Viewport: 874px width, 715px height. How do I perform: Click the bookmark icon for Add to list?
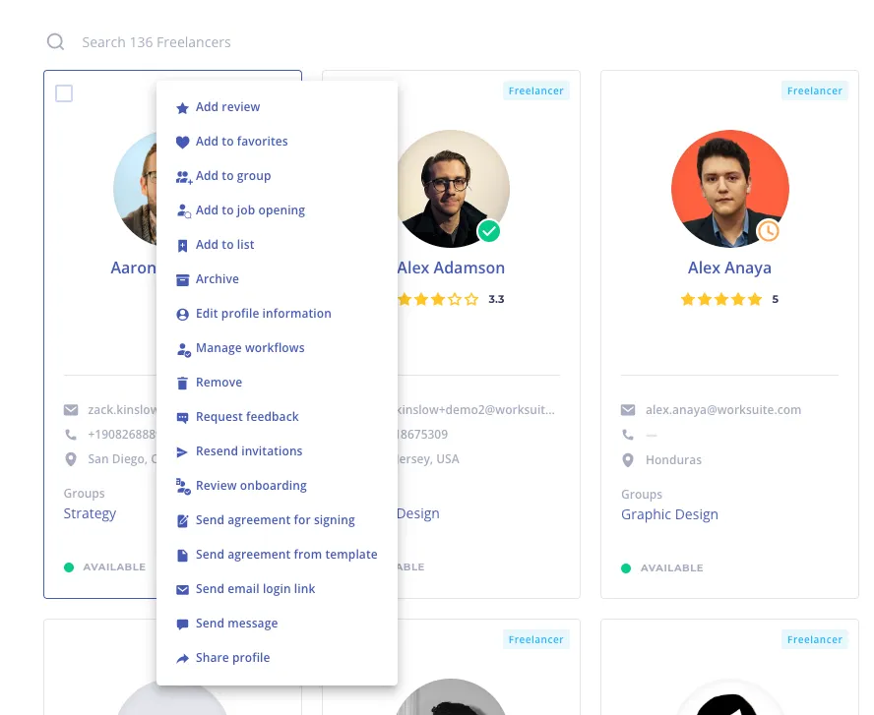tap(182, 246)
